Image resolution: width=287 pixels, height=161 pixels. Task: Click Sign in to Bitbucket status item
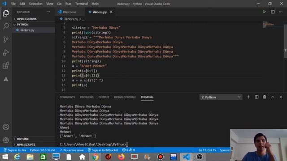[103, 150]
